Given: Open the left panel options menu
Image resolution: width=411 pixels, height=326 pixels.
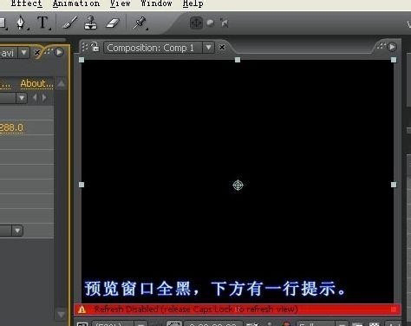Looking at the screenshot, I should 59,52.
